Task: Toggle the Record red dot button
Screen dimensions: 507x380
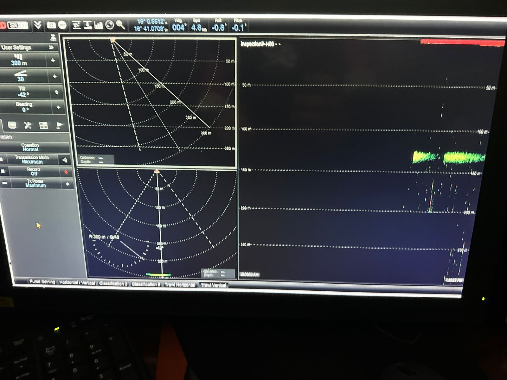Action: [66, 172]
